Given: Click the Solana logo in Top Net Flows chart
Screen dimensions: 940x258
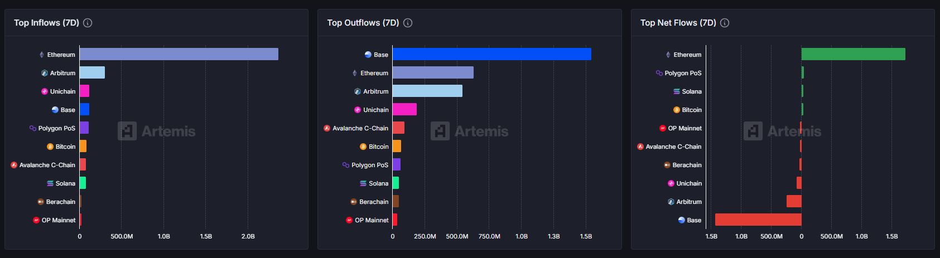Looking at the screenshot, I should [677, 91].
